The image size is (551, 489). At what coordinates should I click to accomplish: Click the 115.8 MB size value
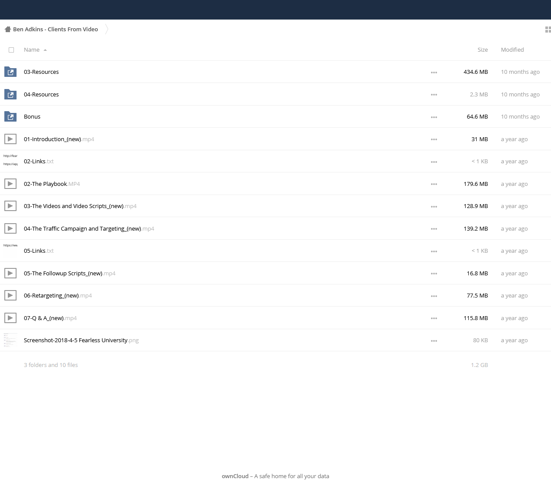point(476,318)
